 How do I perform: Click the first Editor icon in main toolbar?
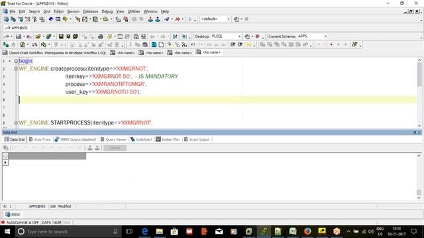pos(6,19)
